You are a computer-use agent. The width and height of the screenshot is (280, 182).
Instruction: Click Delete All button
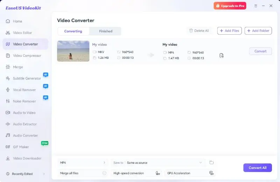coord(199,31)
